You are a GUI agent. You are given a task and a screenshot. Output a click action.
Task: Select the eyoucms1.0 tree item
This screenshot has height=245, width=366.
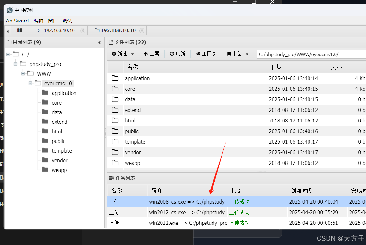tap(58, 83)
